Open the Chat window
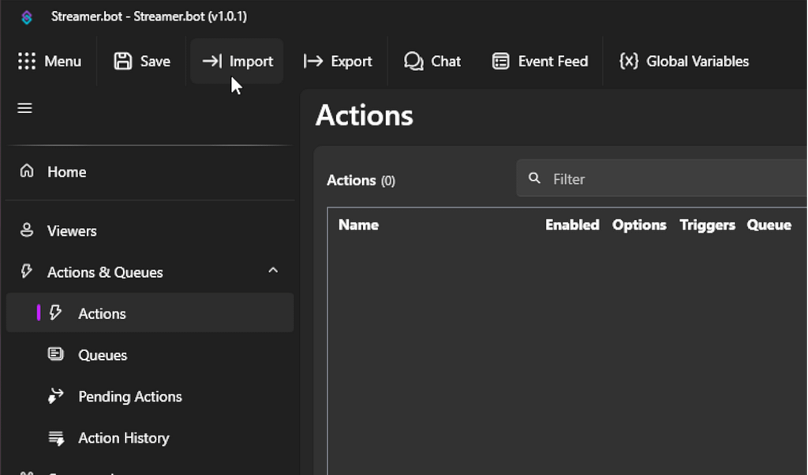The image size is (808, 475). point(432,62)
